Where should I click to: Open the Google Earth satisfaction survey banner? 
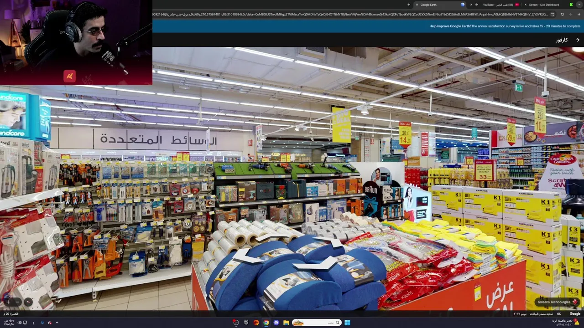pyautogui.click(x=504, y=26)
